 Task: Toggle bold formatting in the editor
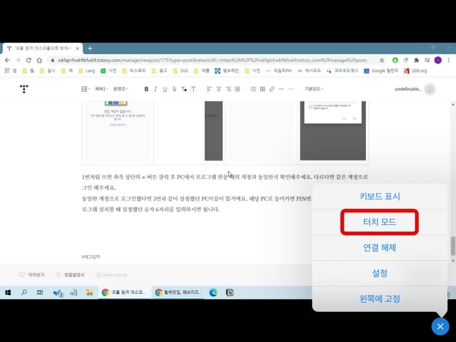click(146, 89)
